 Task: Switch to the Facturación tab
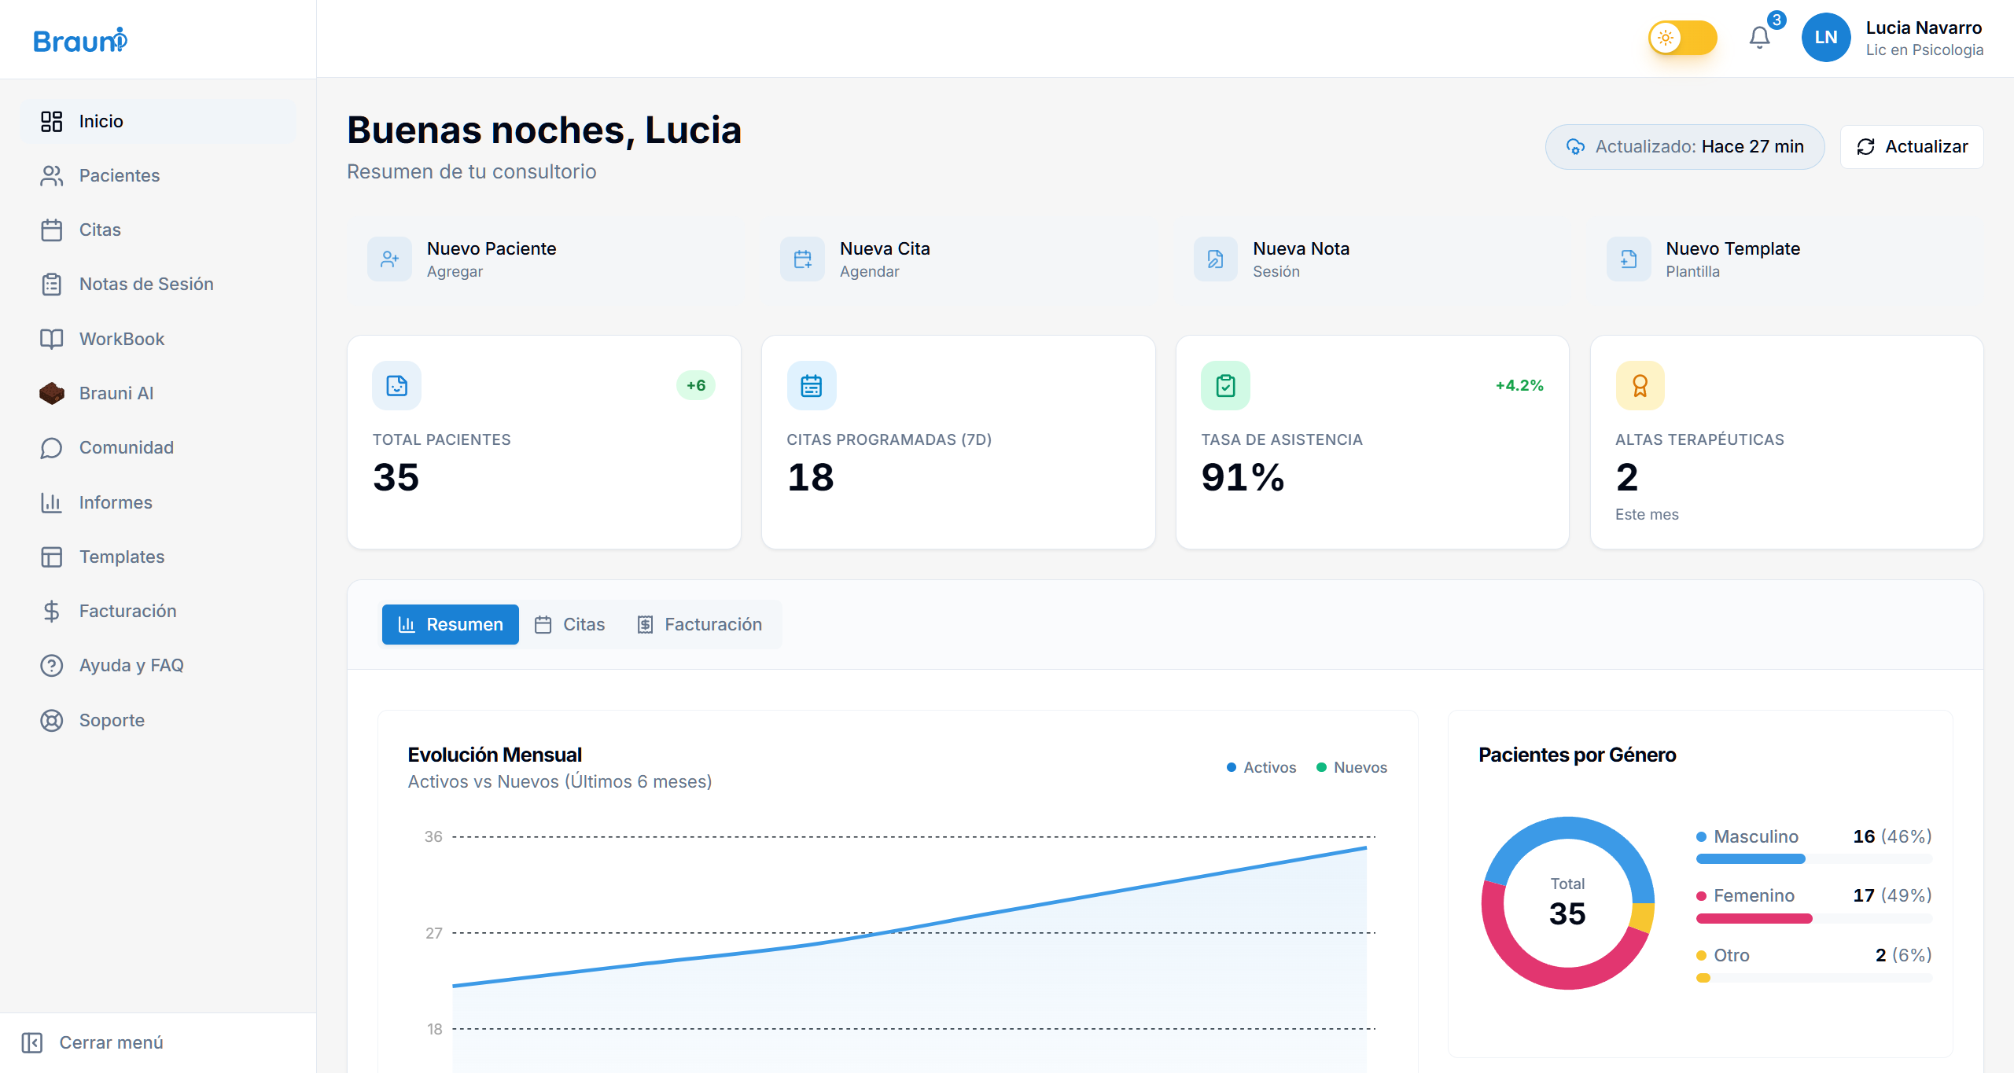point(699,624)
